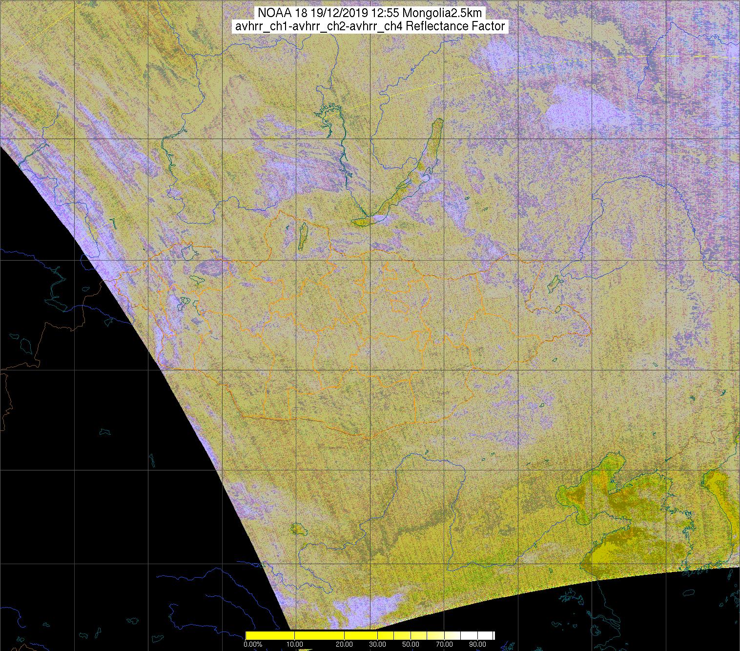740x651 pixels.
Task: Click the "0.00%" colorbar label
Action: click(253, 645)
